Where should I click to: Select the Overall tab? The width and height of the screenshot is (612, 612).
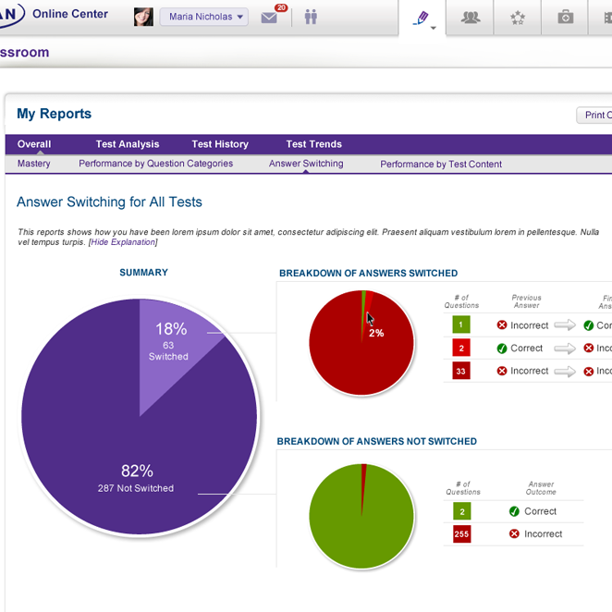[x=34, y=144]
